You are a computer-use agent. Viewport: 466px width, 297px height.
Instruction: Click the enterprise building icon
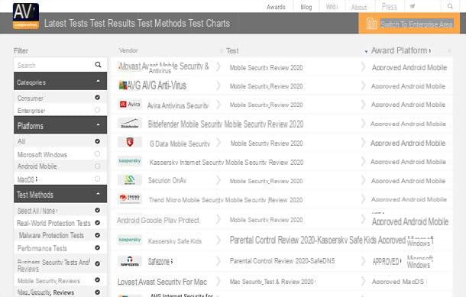point(371,24)
